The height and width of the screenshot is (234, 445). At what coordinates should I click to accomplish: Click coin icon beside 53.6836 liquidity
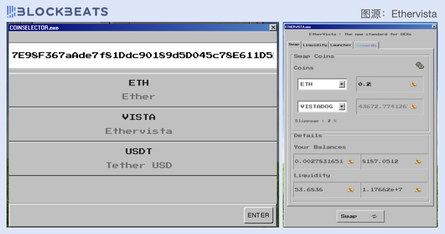coord(351,190)
